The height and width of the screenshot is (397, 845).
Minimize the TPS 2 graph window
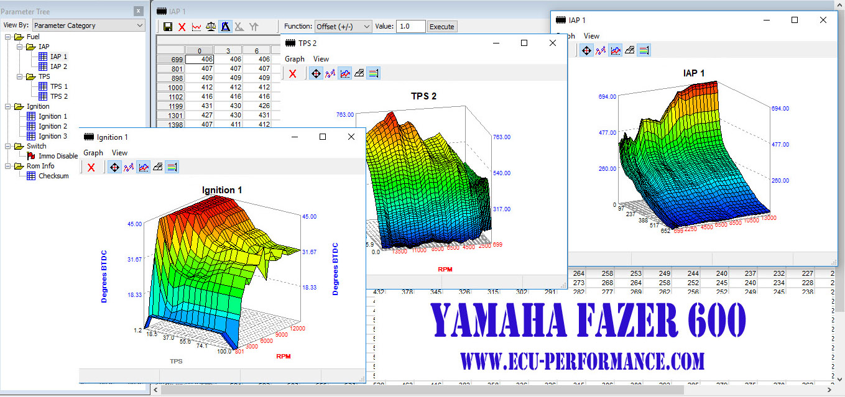coord(496,43)
